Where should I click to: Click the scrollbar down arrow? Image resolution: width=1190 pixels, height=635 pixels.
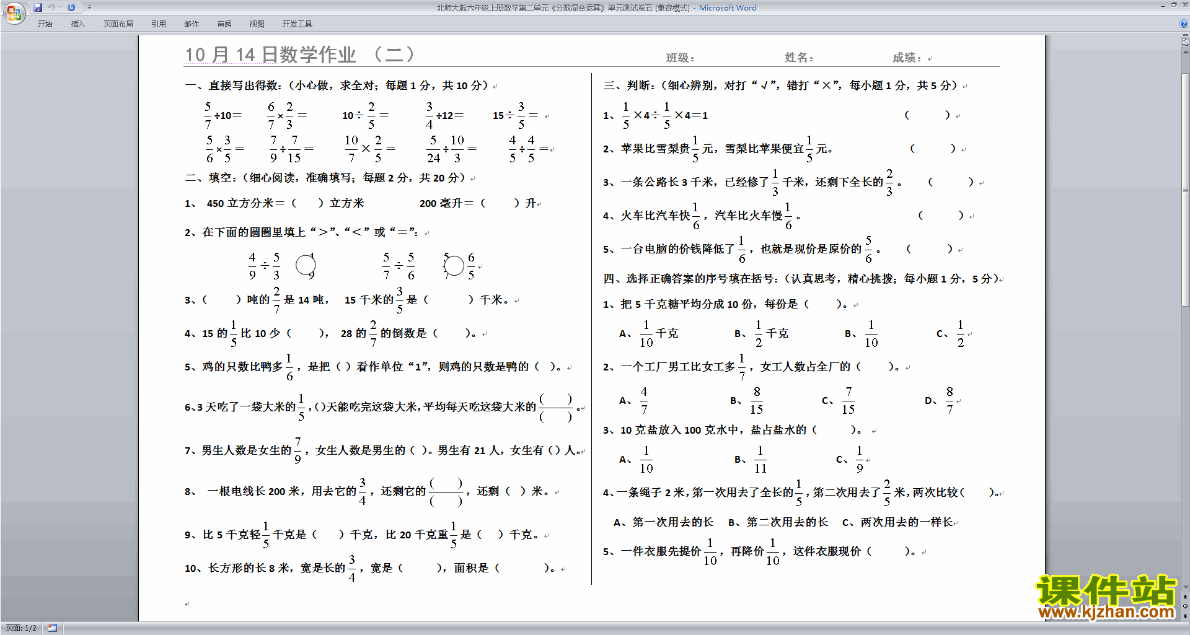tap(1185, 587)
